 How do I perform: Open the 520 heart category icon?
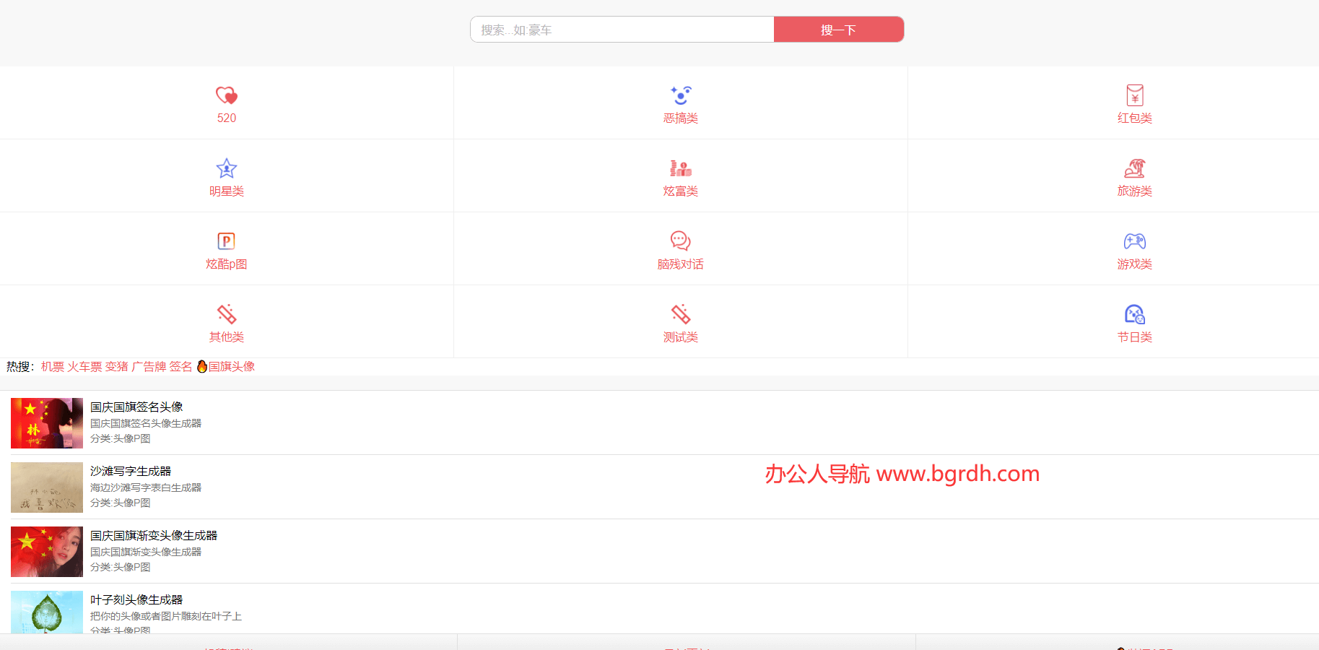click(x=227, y=95)
